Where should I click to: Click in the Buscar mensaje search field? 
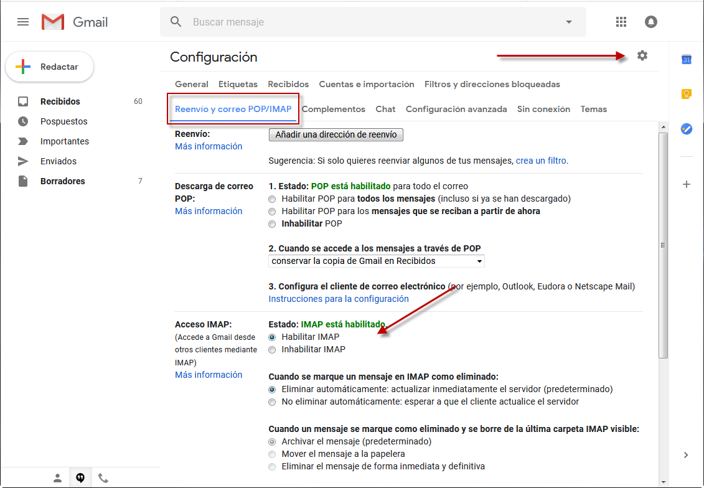click(x=373, y=22)
